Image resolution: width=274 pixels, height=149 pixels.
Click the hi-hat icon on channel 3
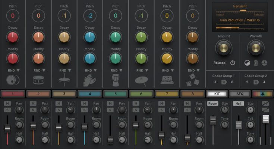pos(64,80)
